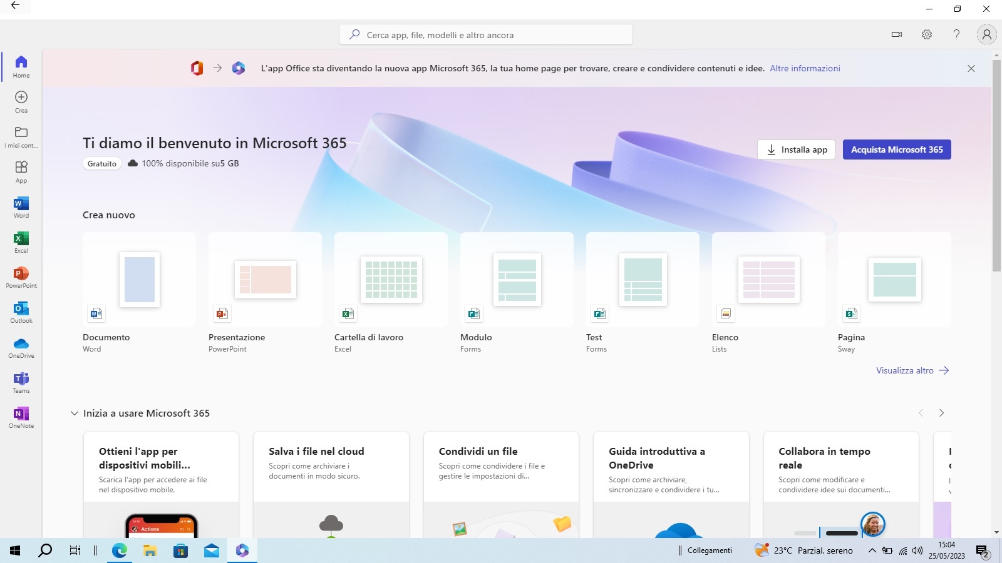Click the 'Installa app' button
The width and height of the screenshot is (1002, 563).
pos(796,150)
